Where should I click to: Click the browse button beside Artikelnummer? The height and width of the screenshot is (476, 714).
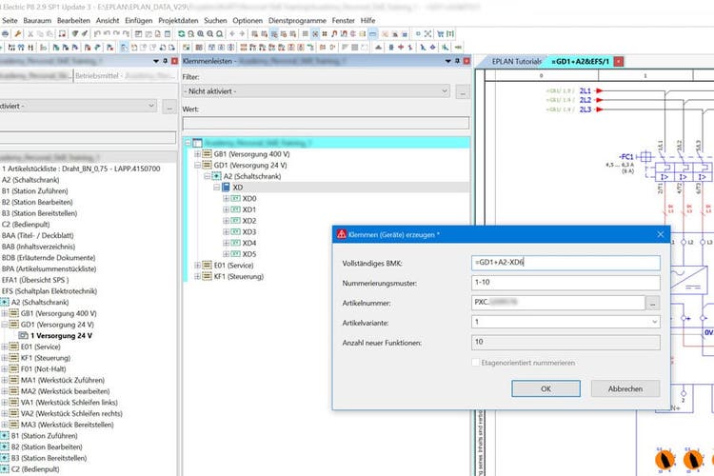(652, 303)
